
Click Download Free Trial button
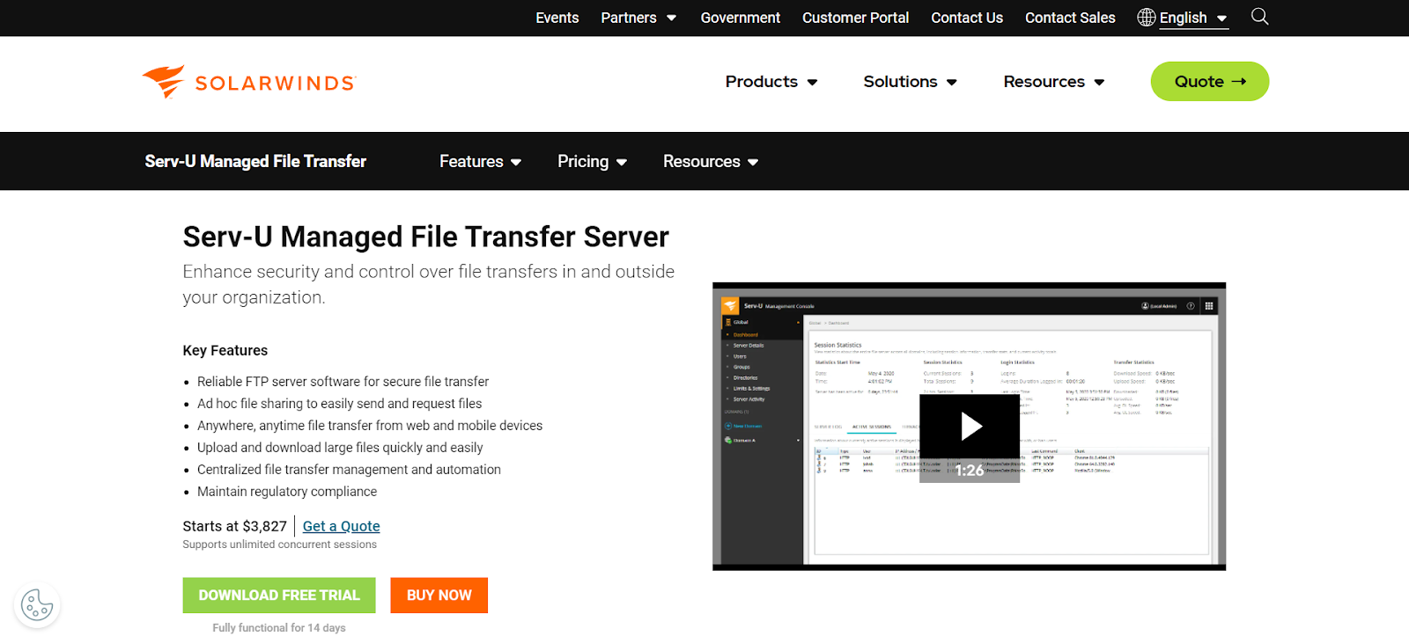[279, 596]
